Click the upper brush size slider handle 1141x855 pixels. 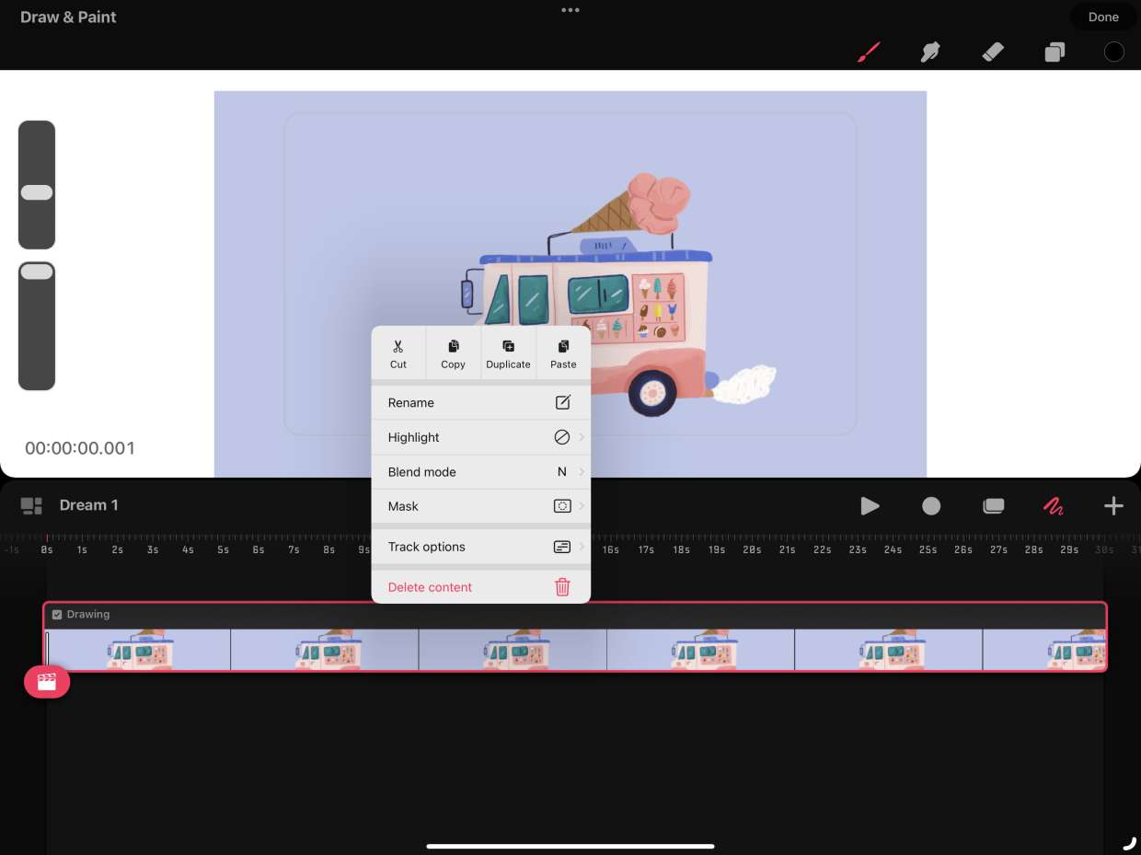coord(37,192)
